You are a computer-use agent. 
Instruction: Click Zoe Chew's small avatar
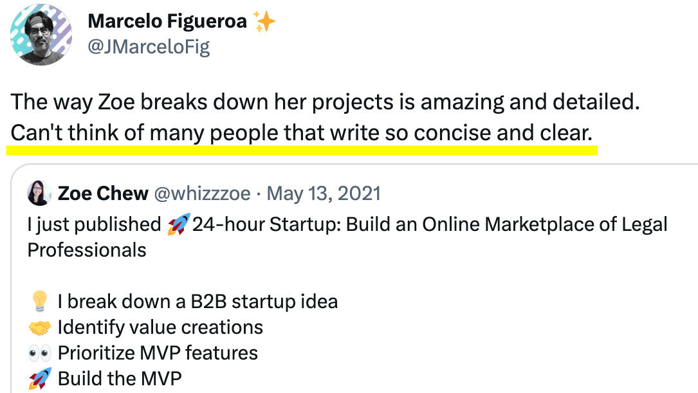39,193
